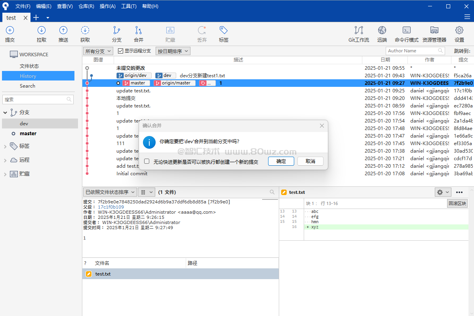Click the 合并 (Merge) toolbar icon

[x=139, y=31]
